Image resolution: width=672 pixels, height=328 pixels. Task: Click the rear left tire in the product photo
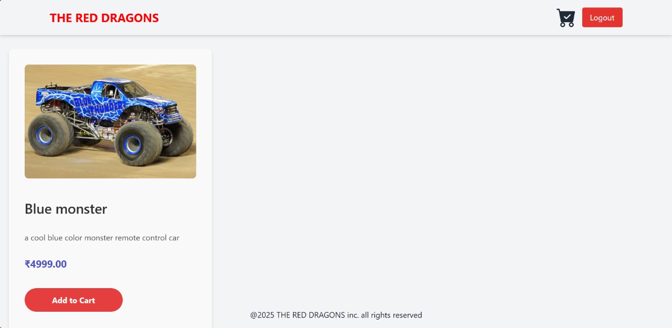coord(47,134)
